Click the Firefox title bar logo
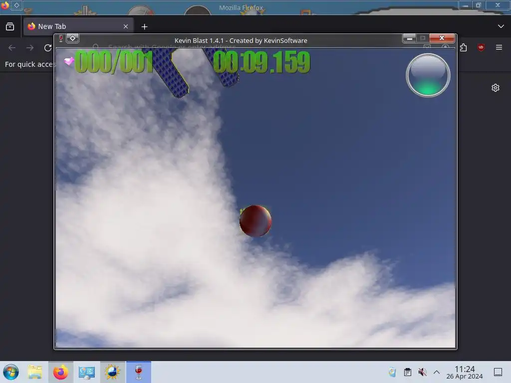Screen dimensions: 511x383 (4, 5)
